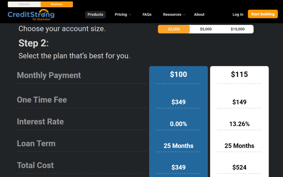Click the $349 one time fee
This screenshot has width=283, height=177.
(179, 102)
